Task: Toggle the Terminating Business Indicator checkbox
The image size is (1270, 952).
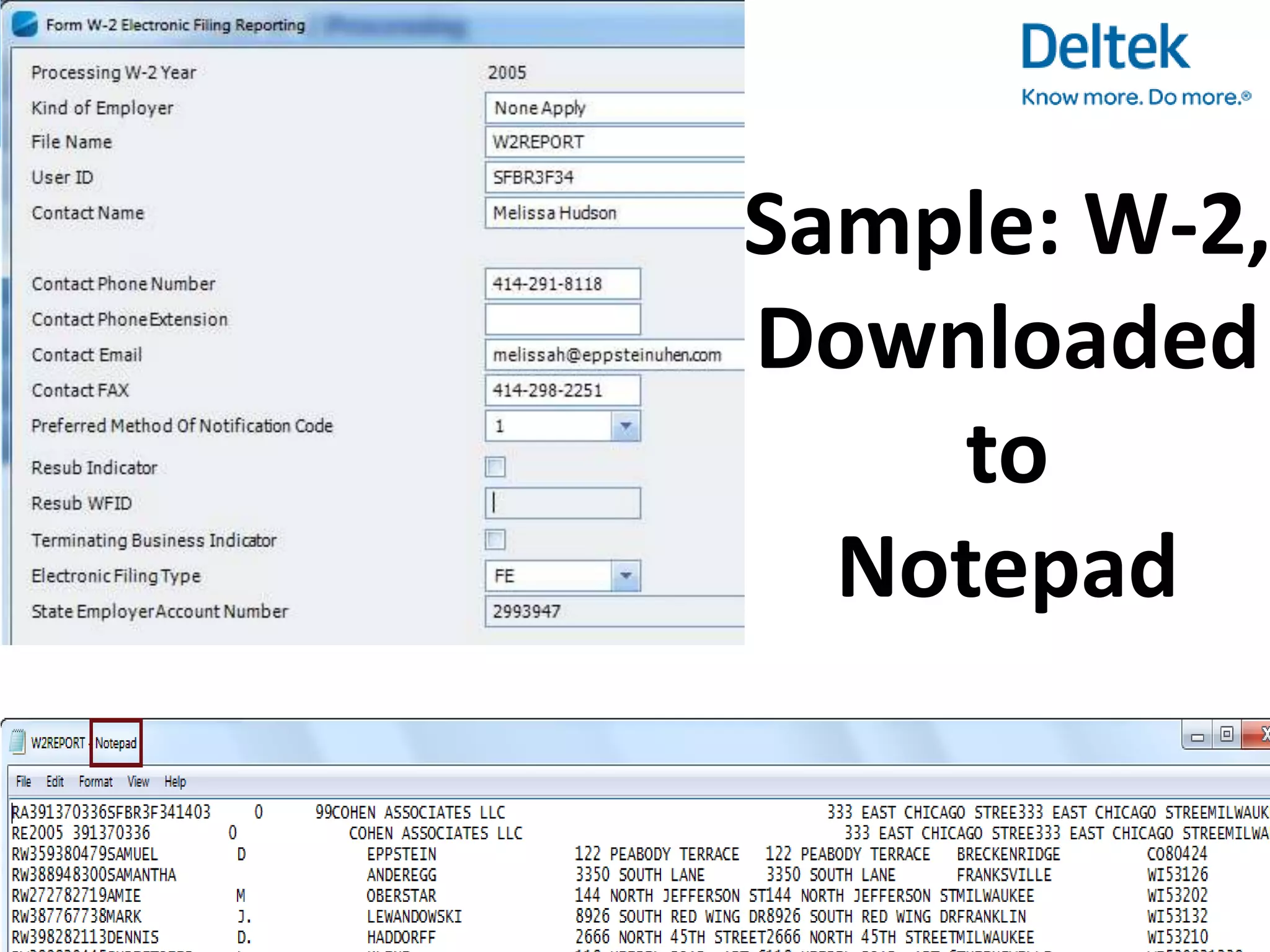Action: point(495,539)
